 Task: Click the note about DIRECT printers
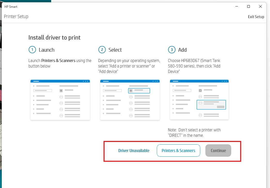click(194, 132)
